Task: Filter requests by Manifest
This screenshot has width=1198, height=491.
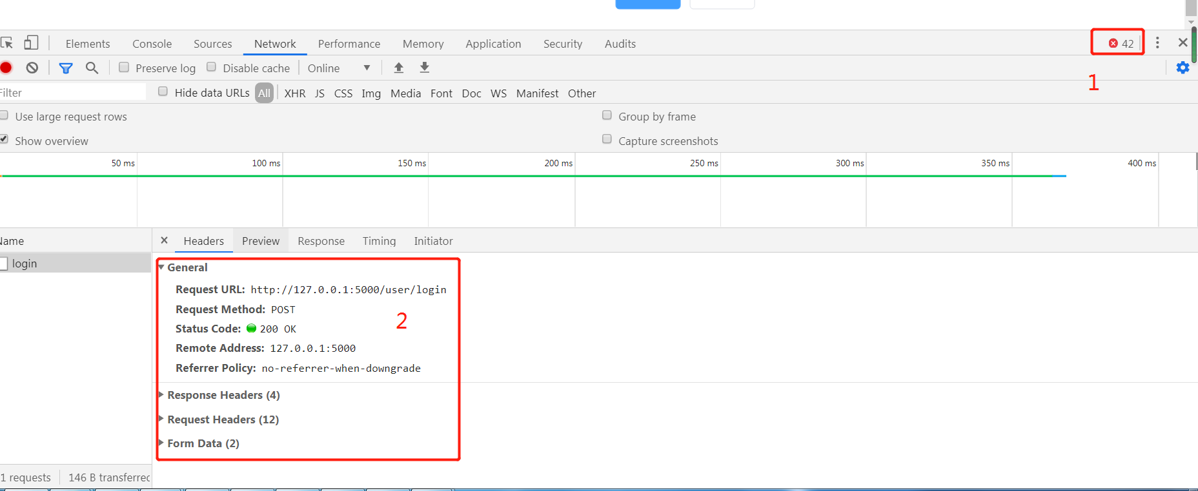Action: click(538, 93)
